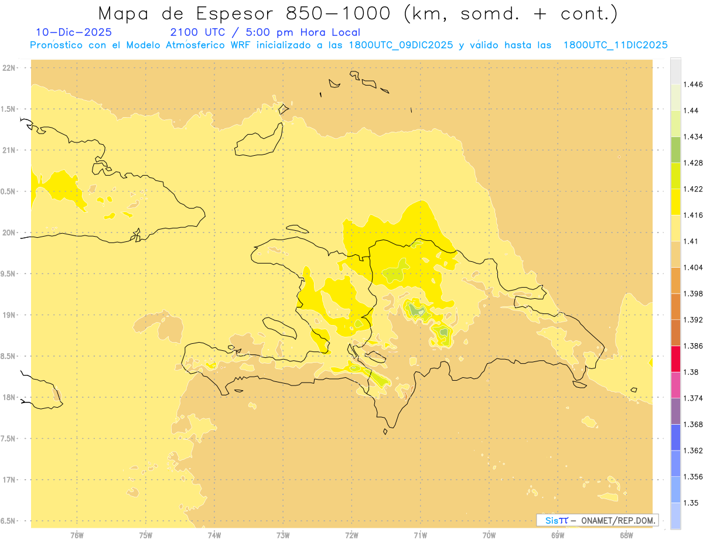The image size is (703, 543).
Task: Click the red legend band between 1.38 and 1.386
Action: tap(675, 358)
